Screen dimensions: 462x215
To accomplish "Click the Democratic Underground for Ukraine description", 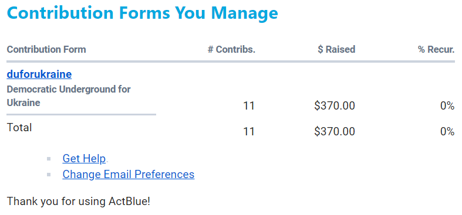I will (x=69, y=96).
